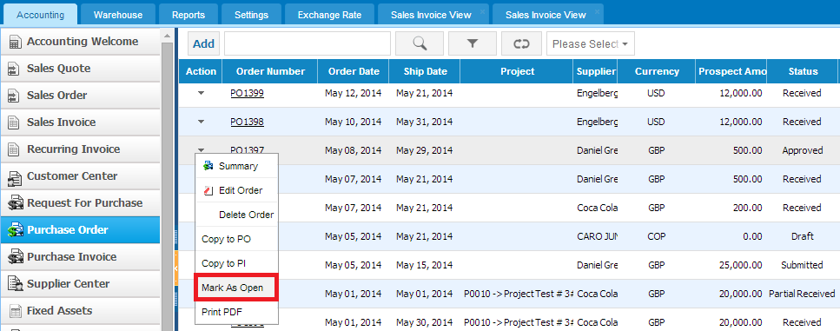Sort by the Order Number column header
This screenshot has width=840, height=331.
[x=270, y=71]
